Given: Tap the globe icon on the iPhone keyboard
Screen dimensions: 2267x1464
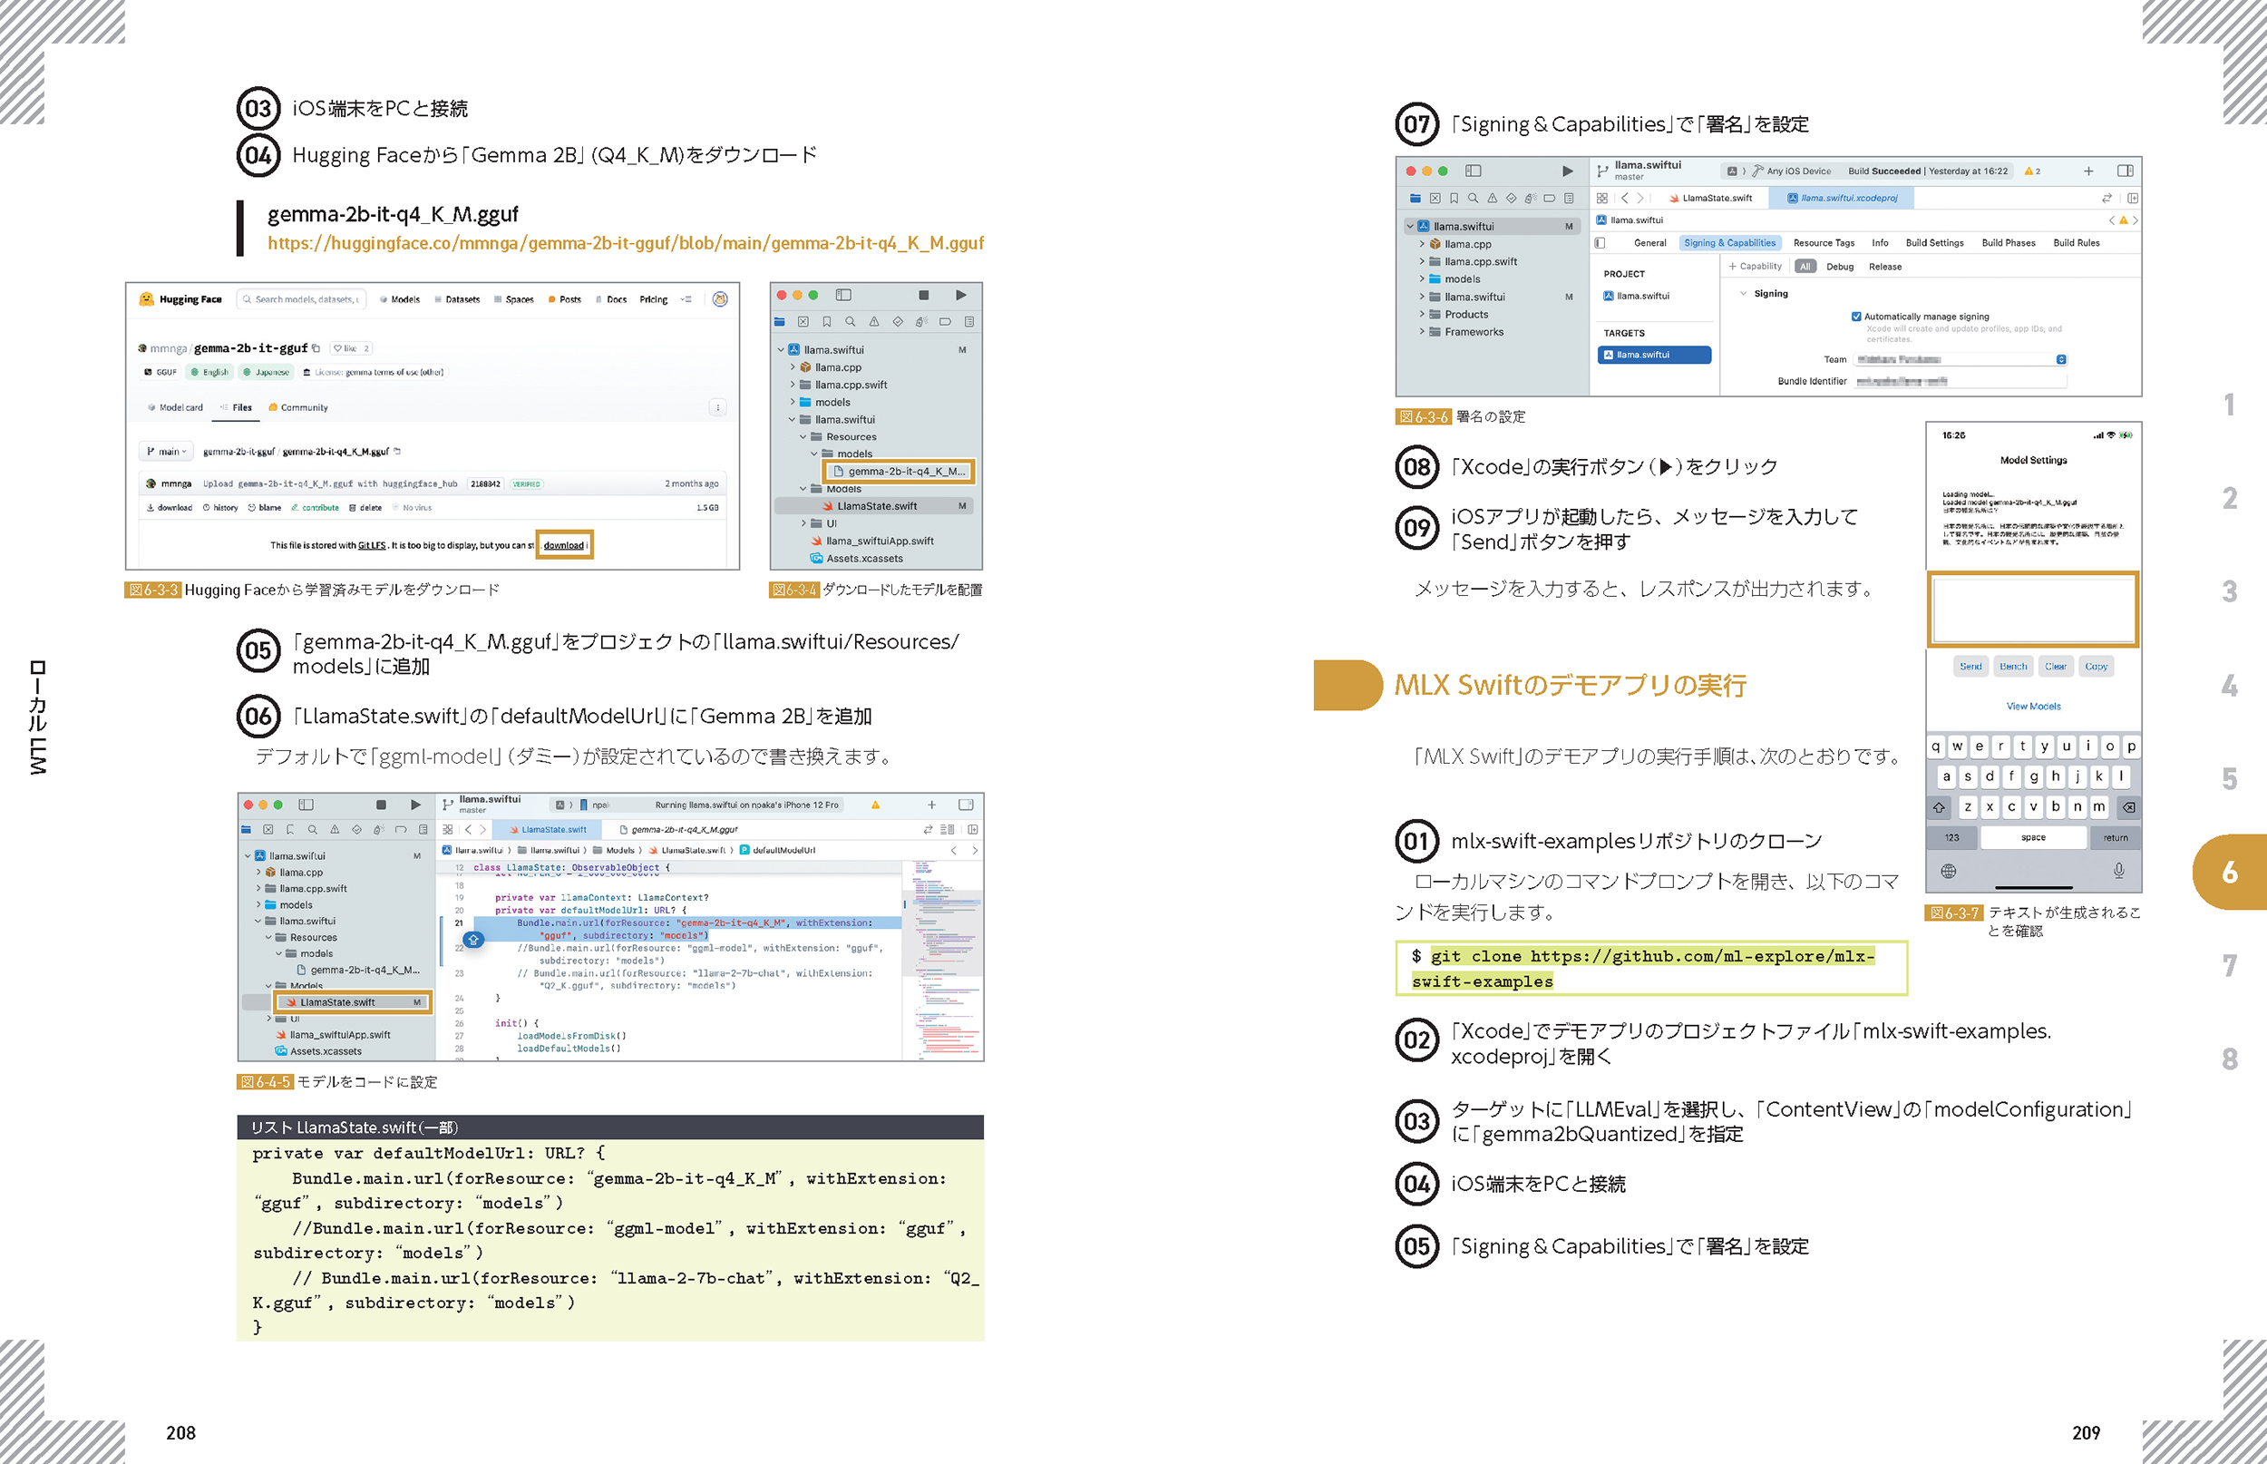Looking at the screenshot, I should (1948, 871).
